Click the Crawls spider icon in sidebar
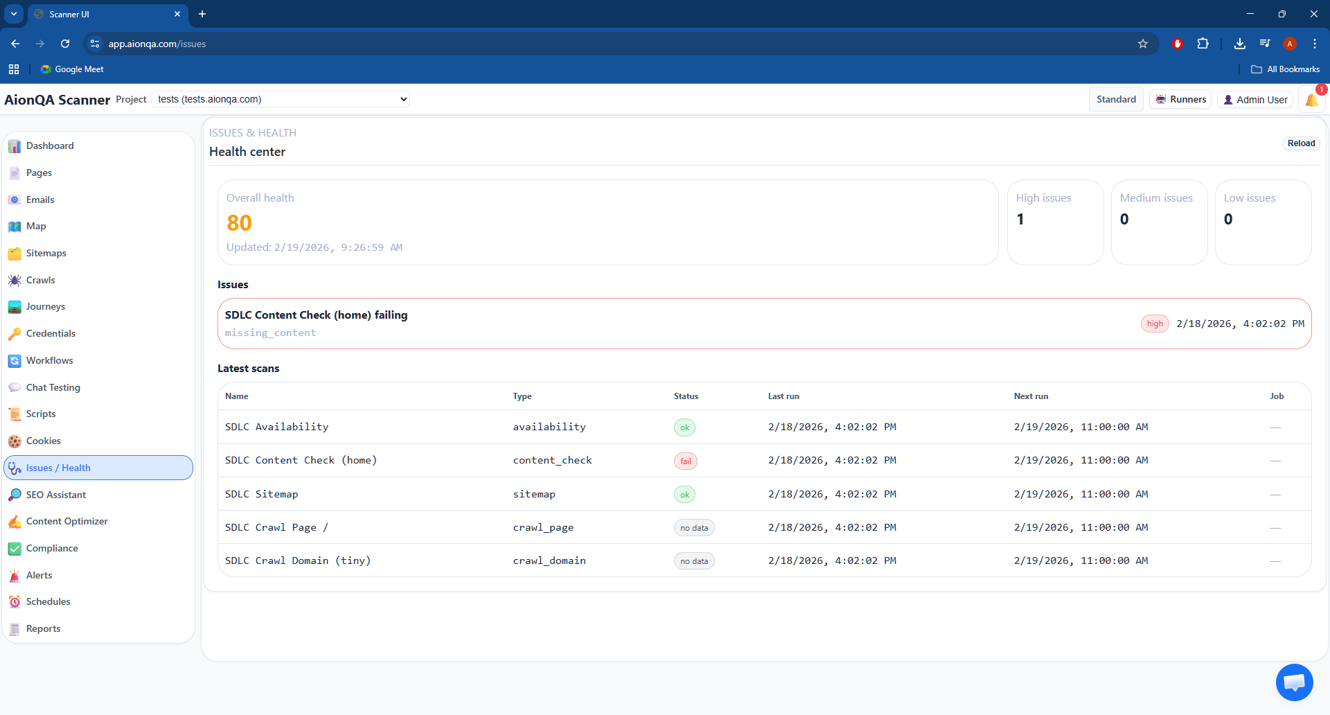Viewport: 1330px width, 715px height. (15, 281)
